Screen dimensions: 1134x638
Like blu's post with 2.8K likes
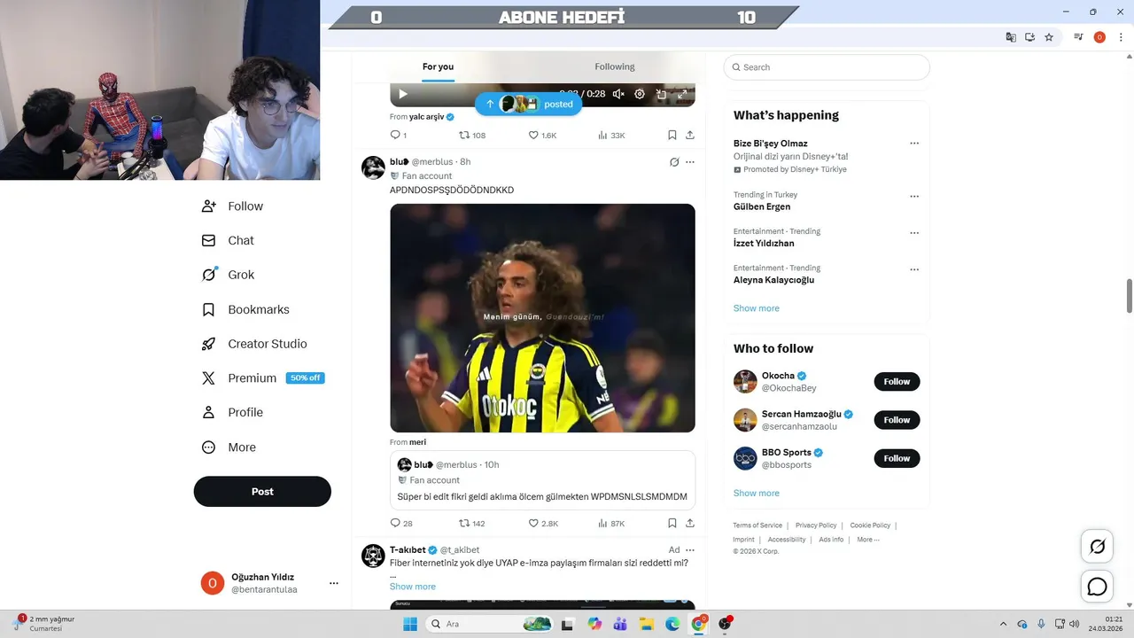pyautogui.click(x=543, y=524)
